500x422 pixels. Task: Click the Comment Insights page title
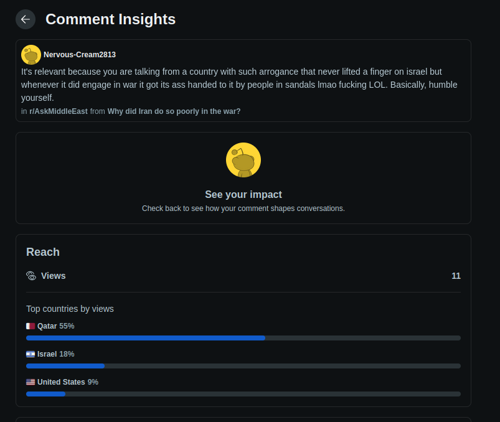(110, 19)
